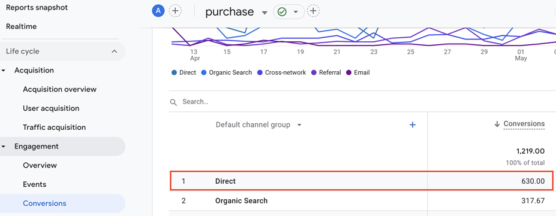Click the plus circle after checkmark dropdown

click(x=312, y=11)
